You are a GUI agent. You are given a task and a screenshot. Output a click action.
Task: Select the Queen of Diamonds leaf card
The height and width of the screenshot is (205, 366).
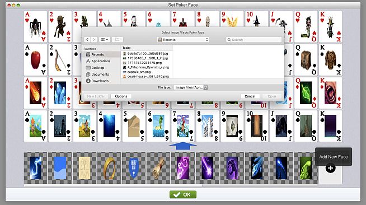click(306, 93)
